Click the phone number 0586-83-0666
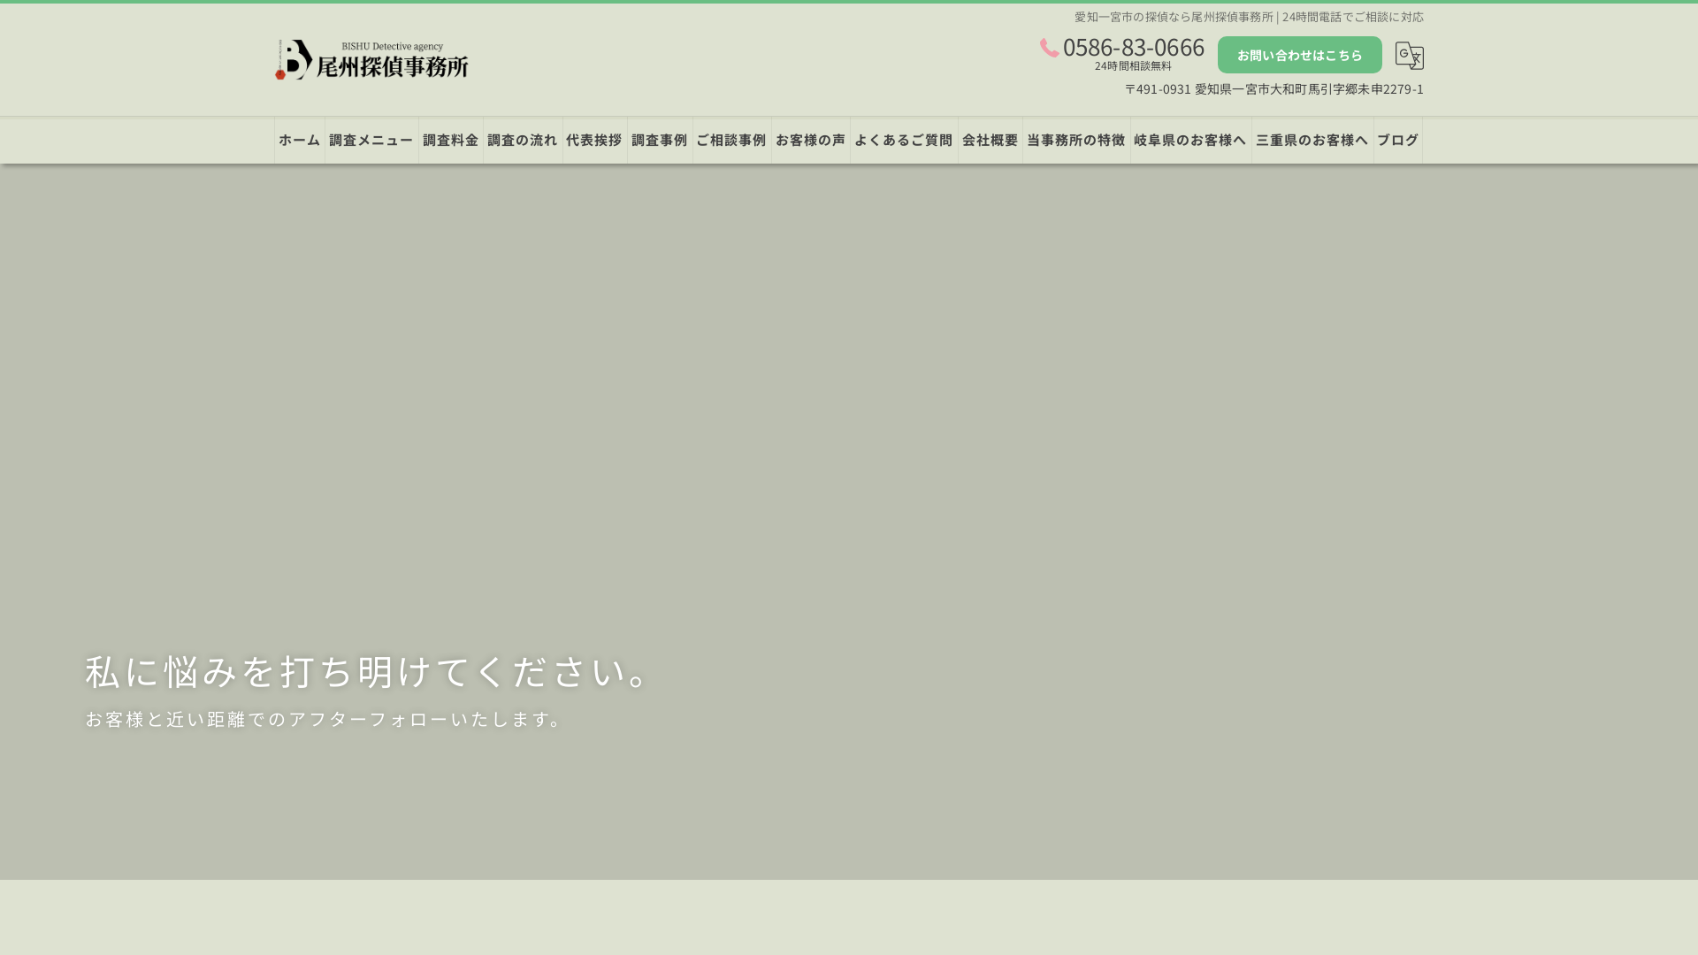The image size is (1698, 955). [x=1133, y=47]
